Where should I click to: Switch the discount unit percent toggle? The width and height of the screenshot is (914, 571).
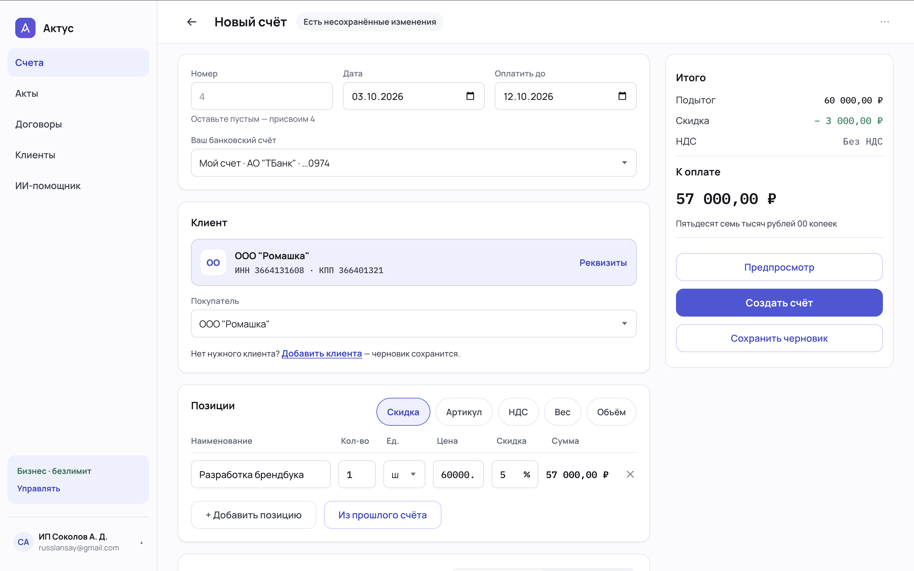pos(527,474)
